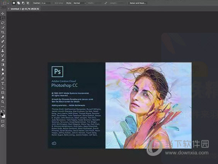Reset to default foreground and background colors

(1, 111)
